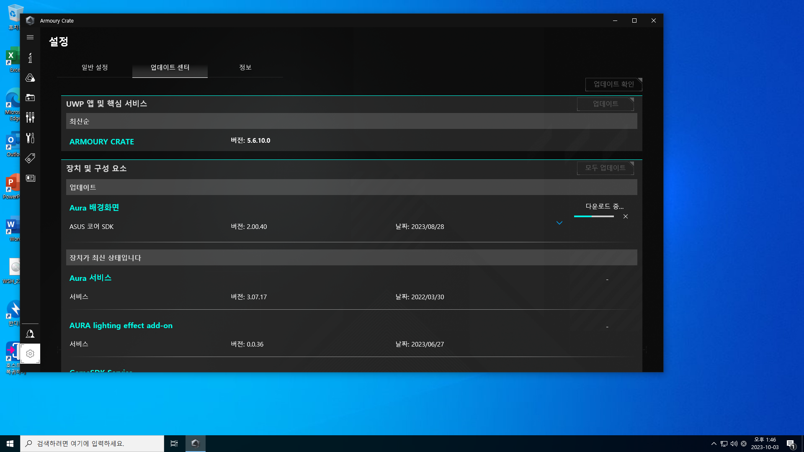804x452 pixels.
Task: Click the 모두 업데이트 button
Action: 606,168
